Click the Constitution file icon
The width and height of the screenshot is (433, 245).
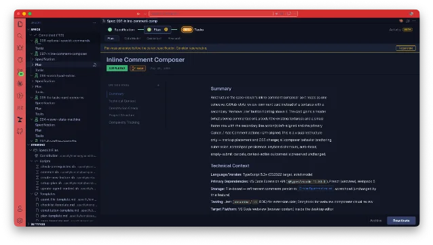click(x=36, y=155)
